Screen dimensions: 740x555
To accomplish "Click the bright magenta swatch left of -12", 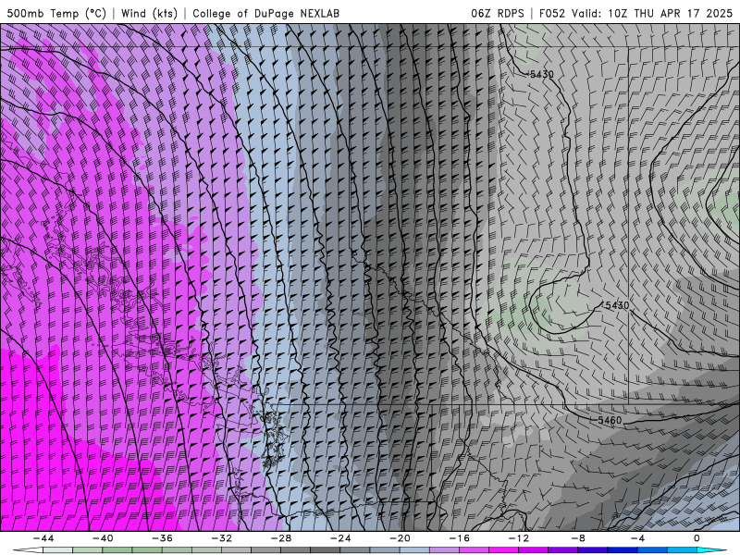I will (503, 550).
